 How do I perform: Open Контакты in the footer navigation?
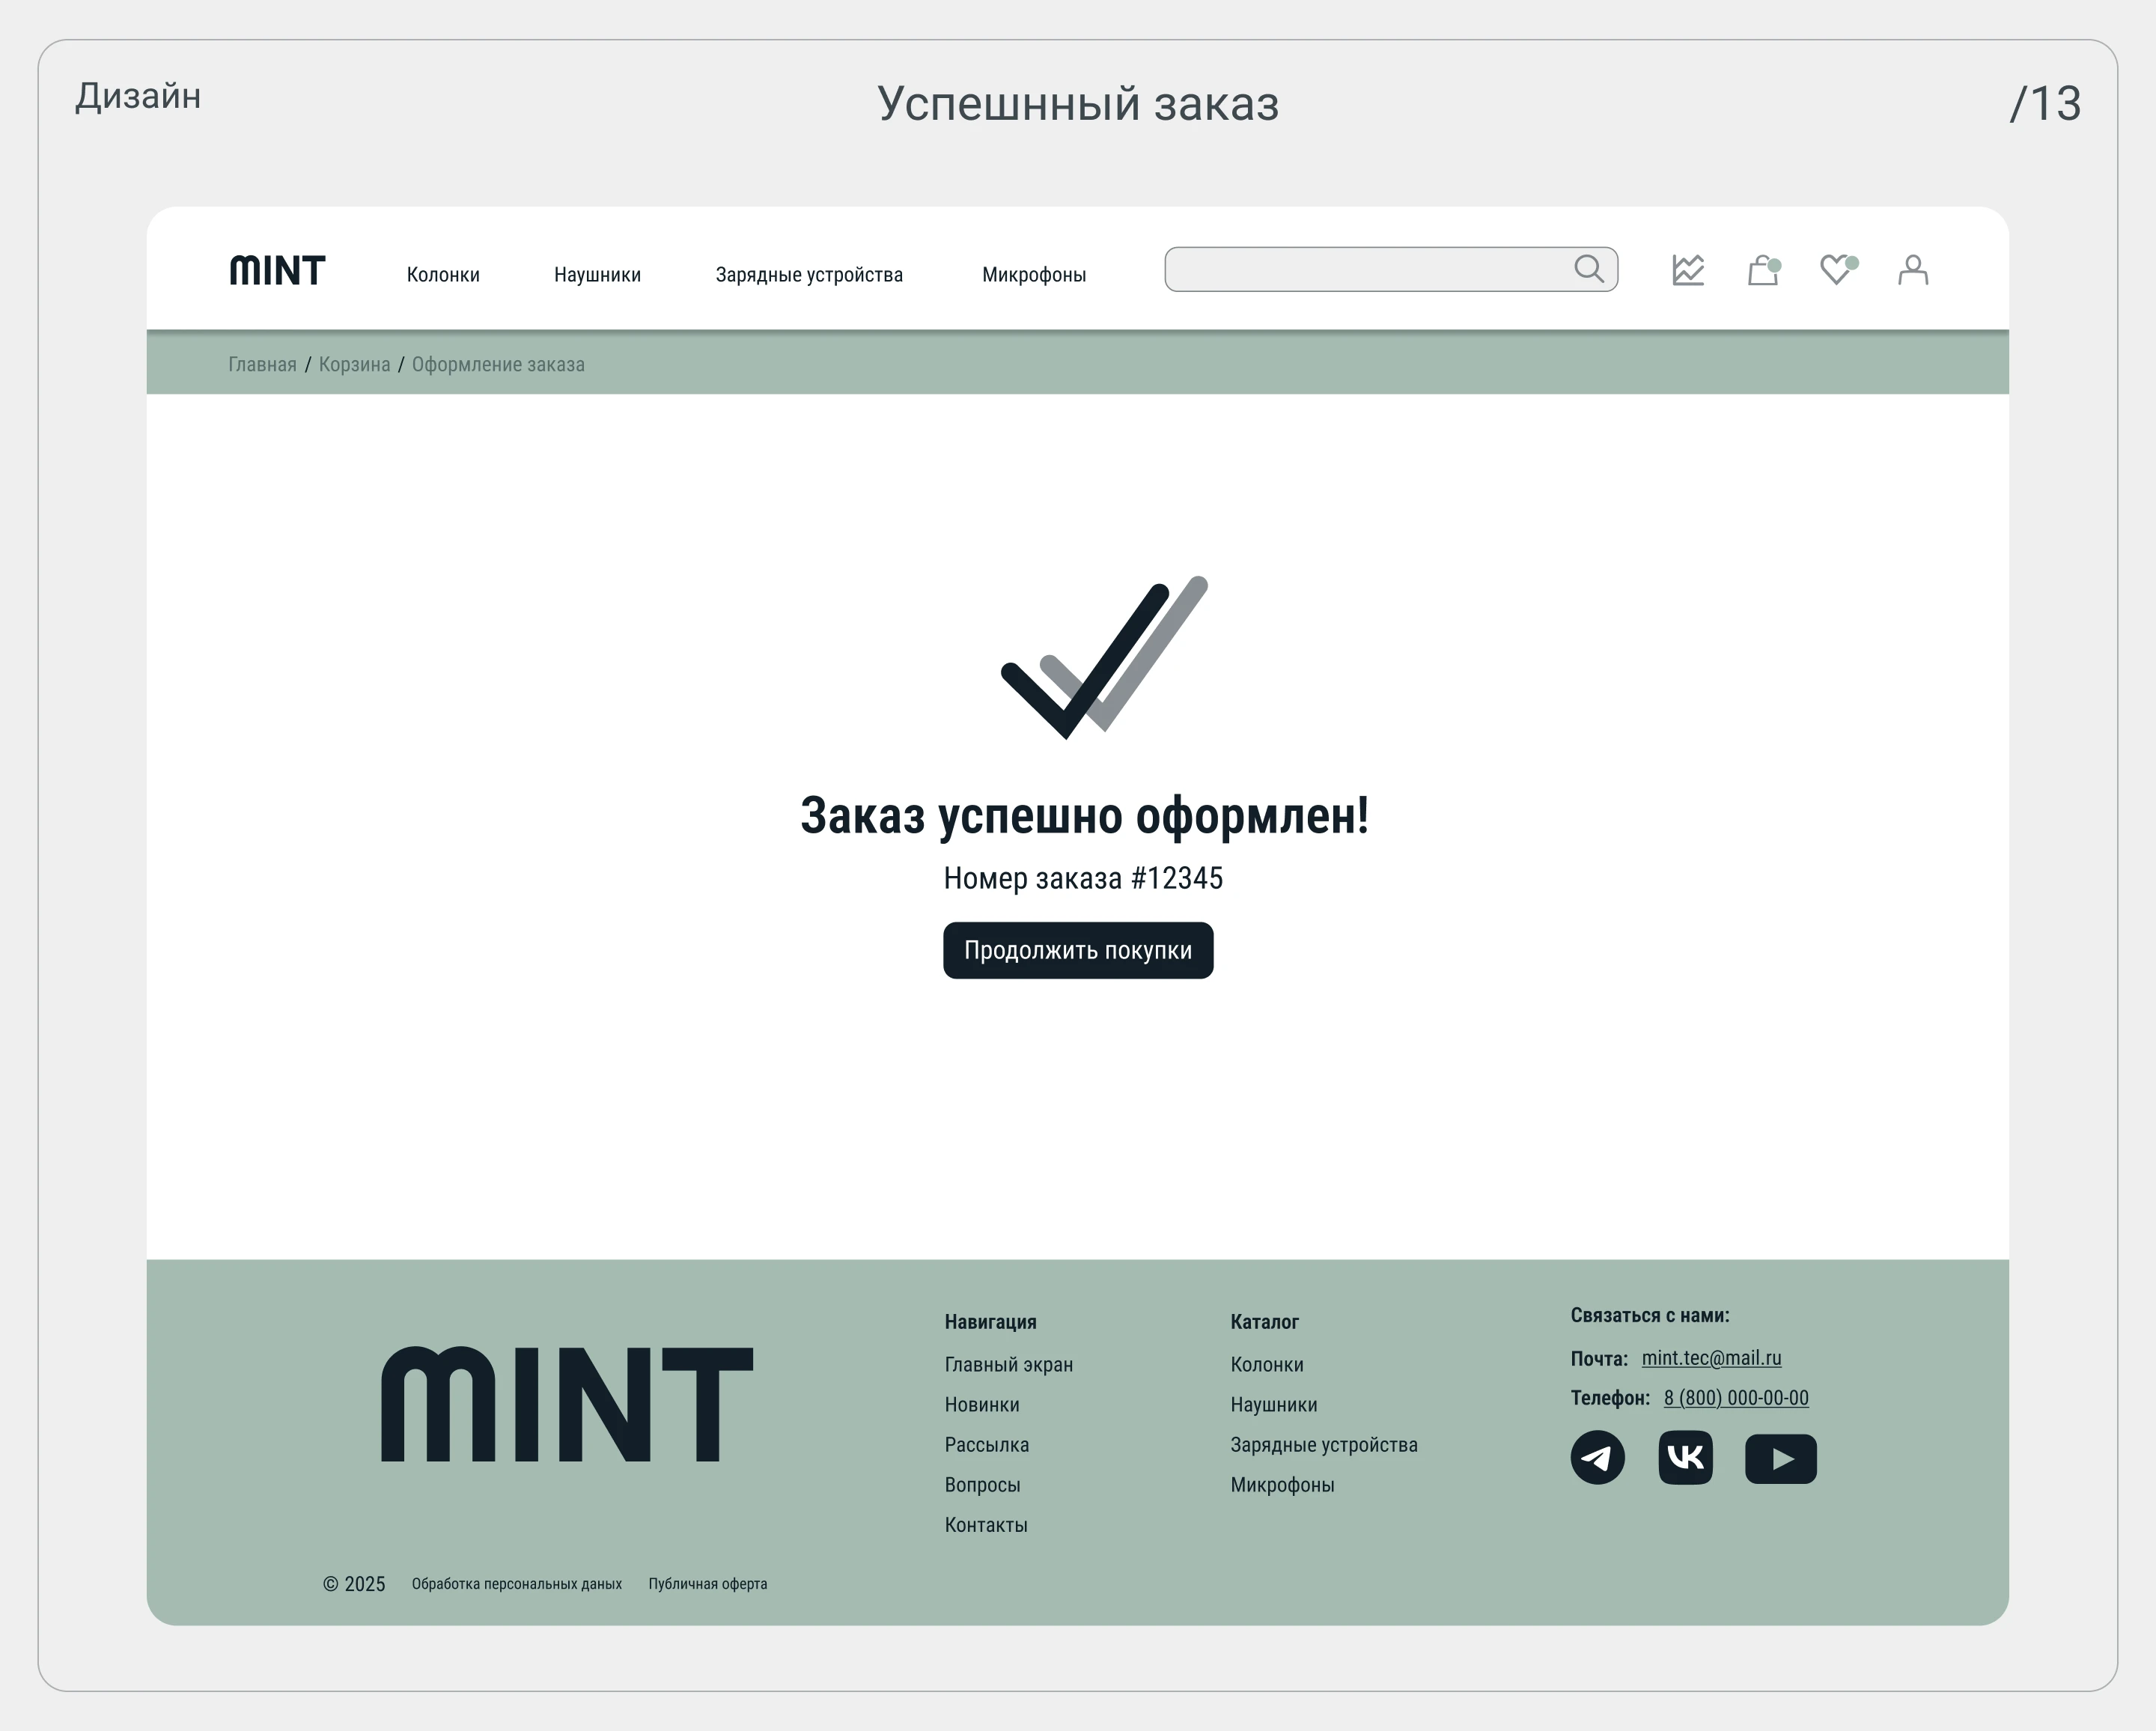click(986, 1524)
